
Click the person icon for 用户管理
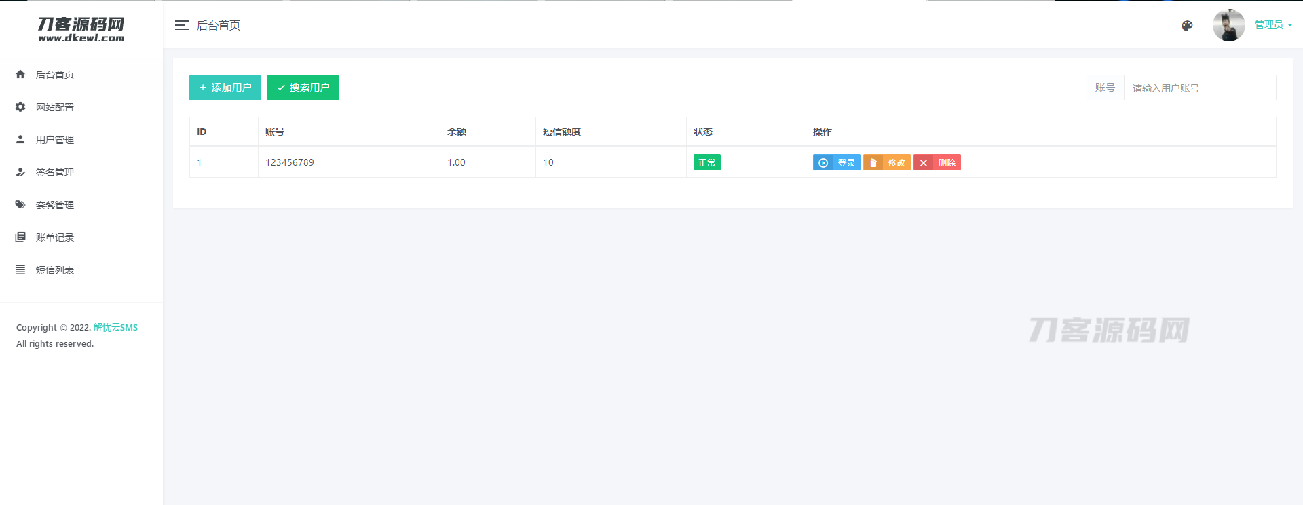click(20, 139)
